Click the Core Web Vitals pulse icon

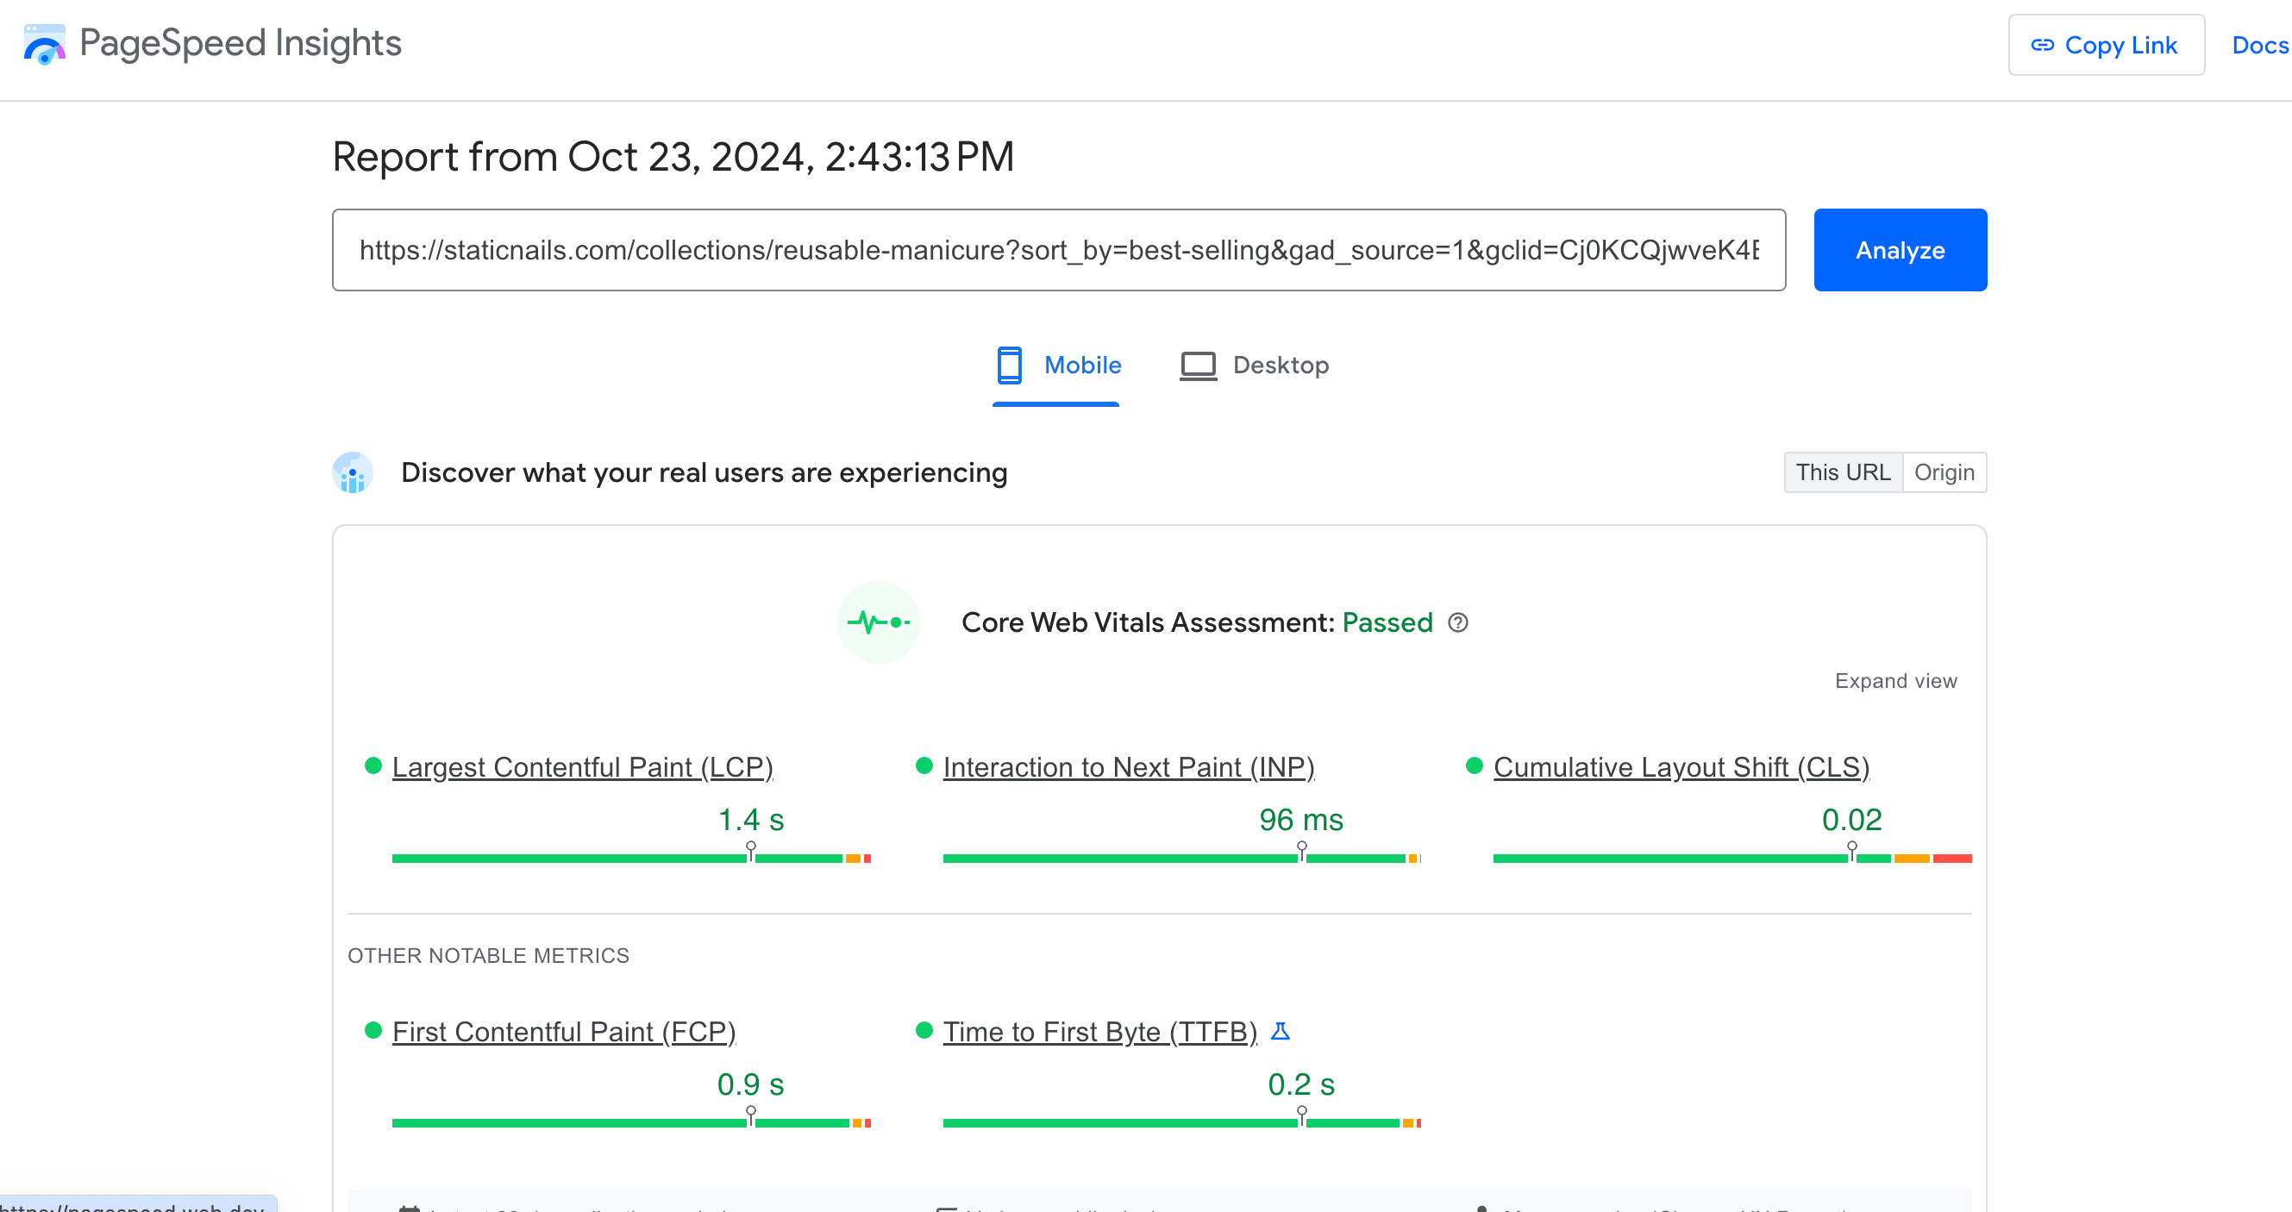[878, 622]
